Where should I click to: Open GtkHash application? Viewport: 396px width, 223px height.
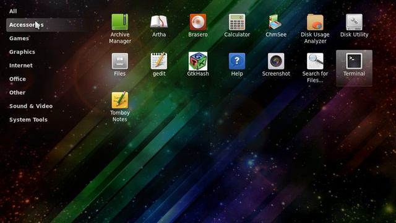coord(198,64)
